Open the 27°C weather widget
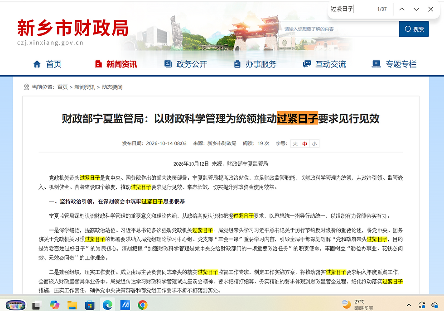 click(357, 305)
